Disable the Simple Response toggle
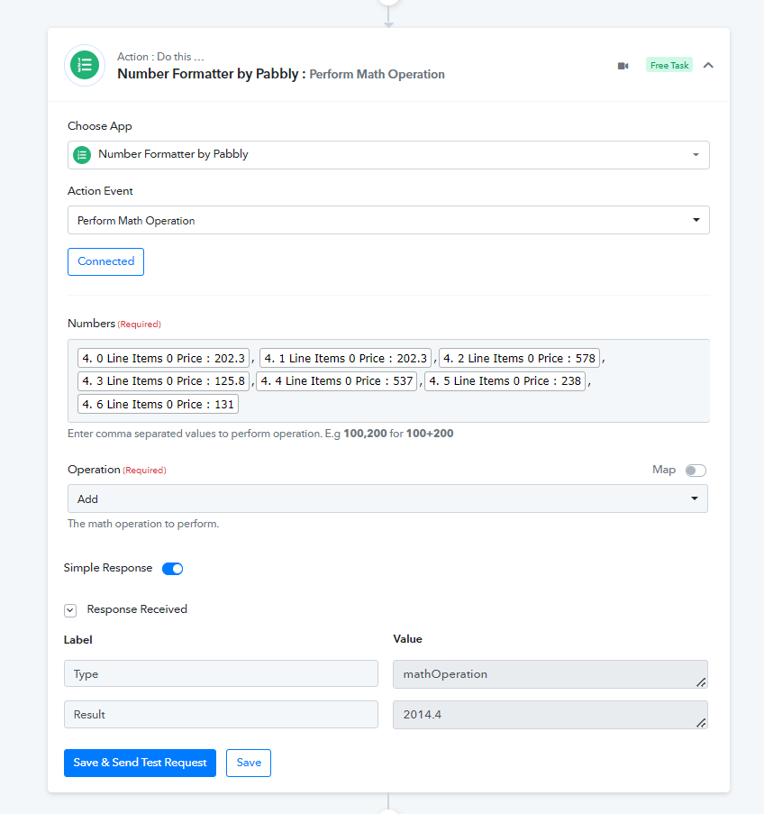764x814 pixels. (x=172, y=569)
